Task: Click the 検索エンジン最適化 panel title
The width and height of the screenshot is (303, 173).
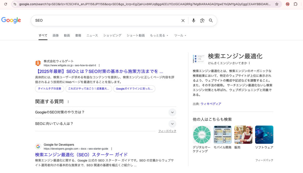Action: (235, 56)
